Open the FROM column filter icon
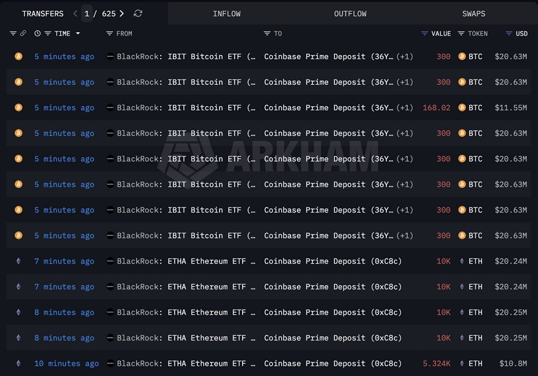 pos(109,33)
